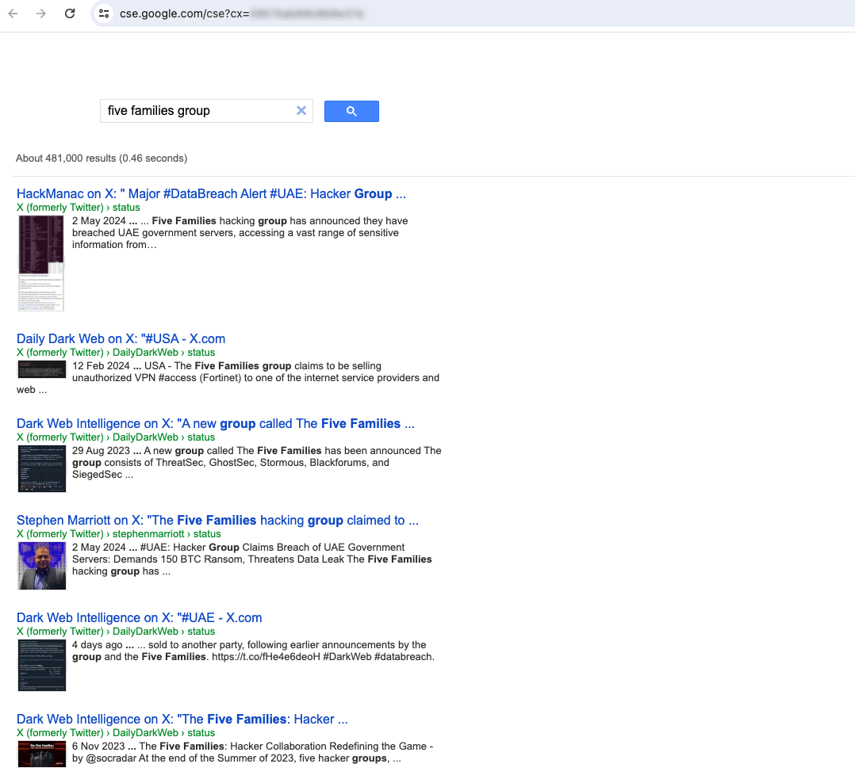Open Daily Dark Web '#USA - X.com' result
Image resolution: width=855 pixels, height=779 pixels.
(121, 338)
